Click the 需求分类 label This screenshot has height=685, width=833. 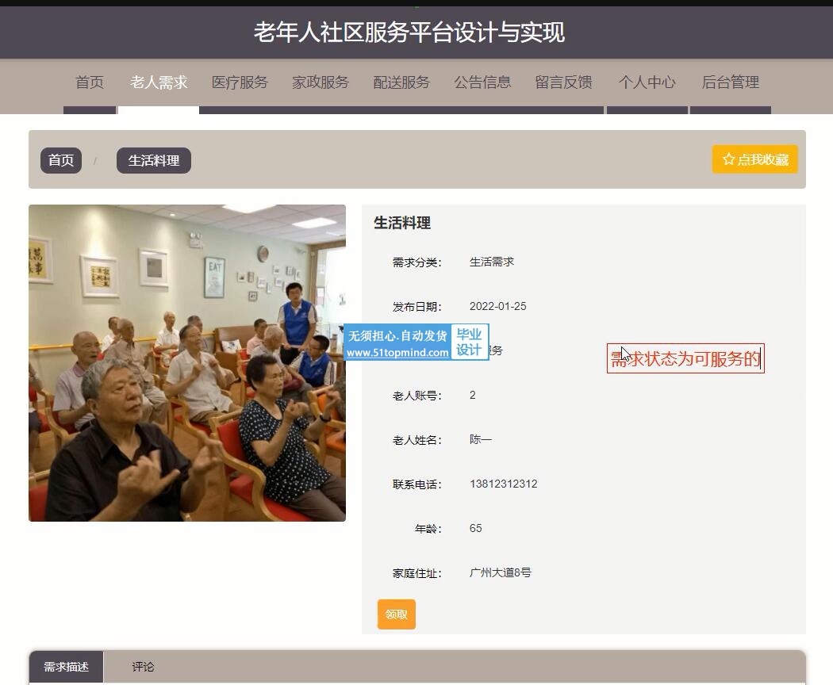[x=417, y=262]
